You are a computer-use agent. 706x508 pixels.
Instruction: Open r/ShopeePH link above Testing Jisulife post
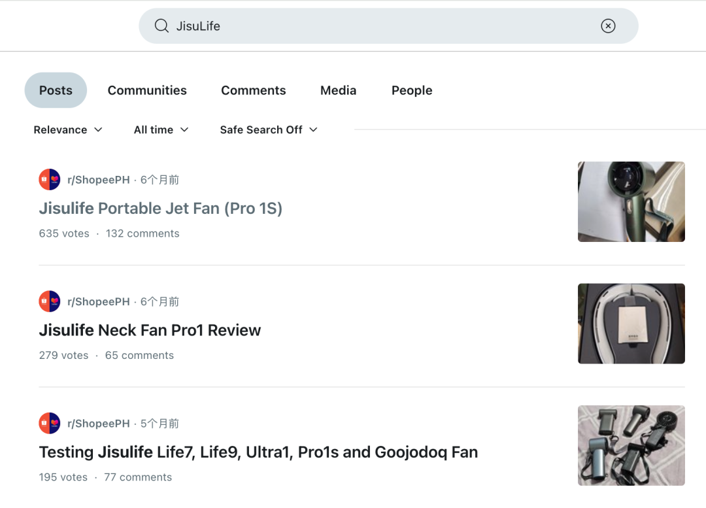click(x=99, y=424)
